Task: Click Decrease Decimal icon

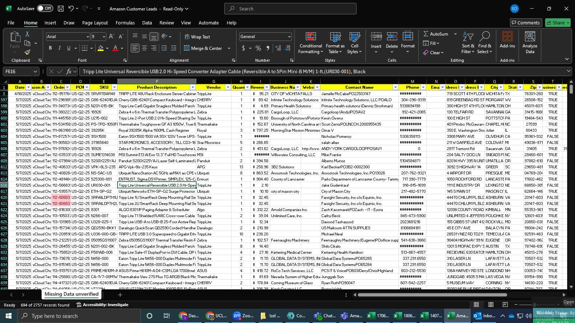Action: tap(287, 48)
